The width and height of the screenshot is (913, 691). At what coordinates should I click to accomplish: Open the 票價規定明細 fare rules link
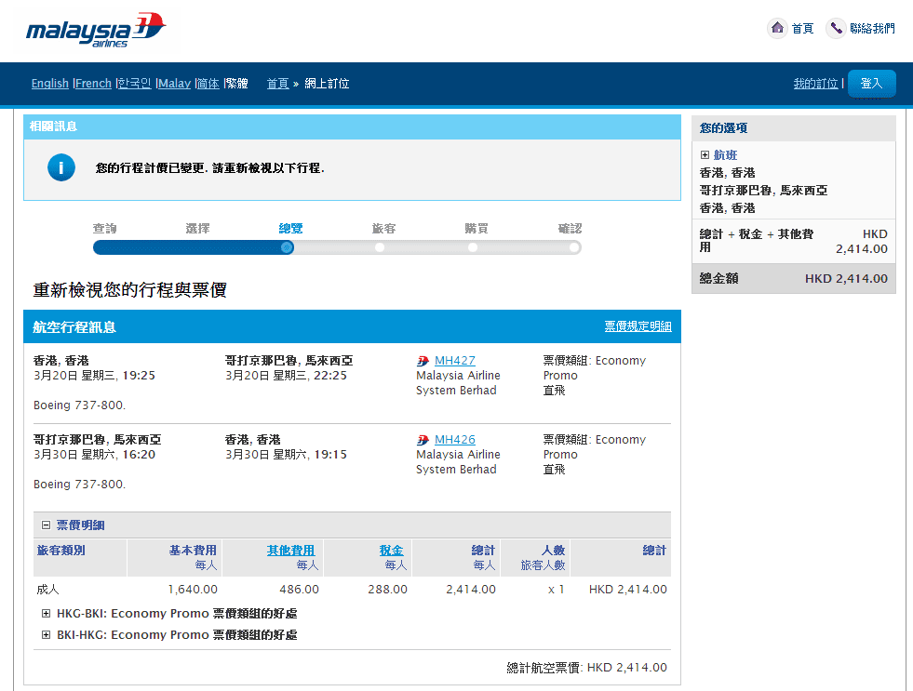coord(638,326)
